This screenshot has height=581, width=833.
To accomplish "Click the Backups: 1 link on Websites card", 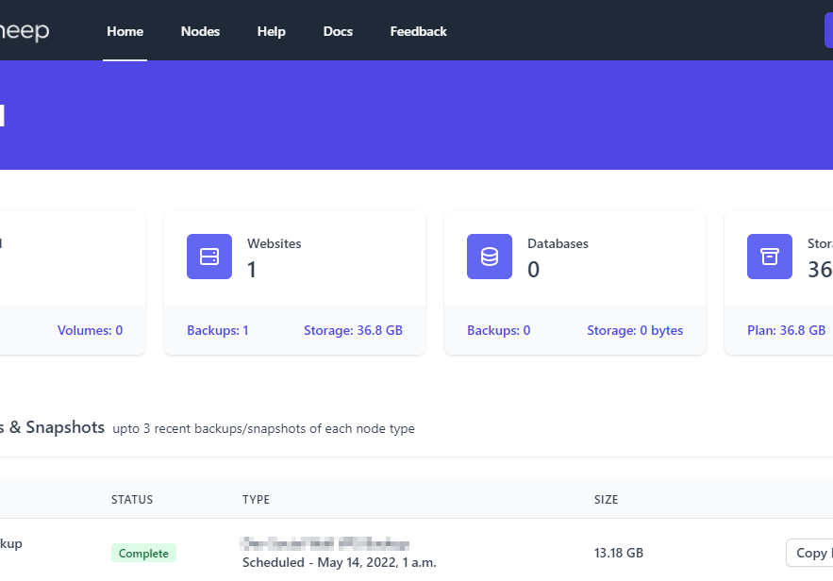I will coord(218,330).
